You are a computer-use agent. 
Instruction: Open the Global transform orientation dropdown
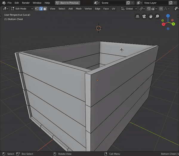click(129, 9)
